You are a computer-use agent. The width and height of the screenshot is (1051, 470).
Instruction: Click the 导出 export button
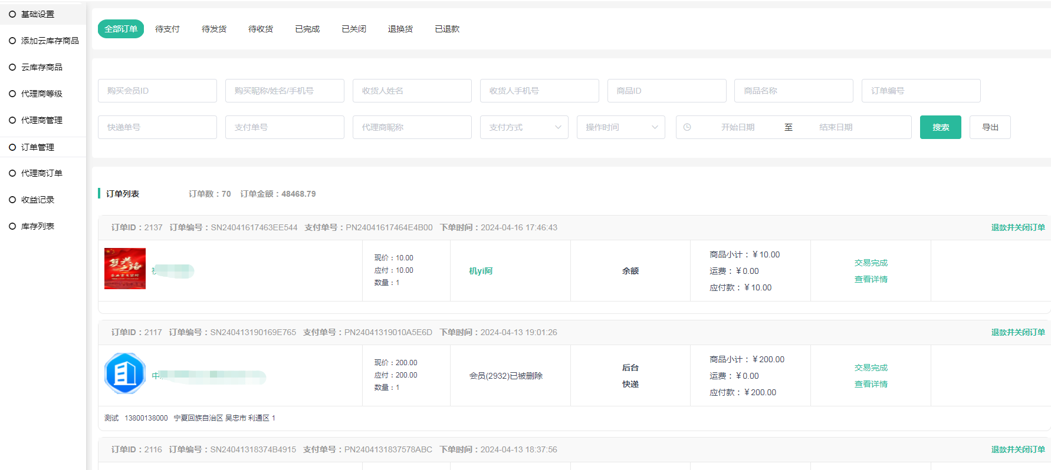[990, 127]
